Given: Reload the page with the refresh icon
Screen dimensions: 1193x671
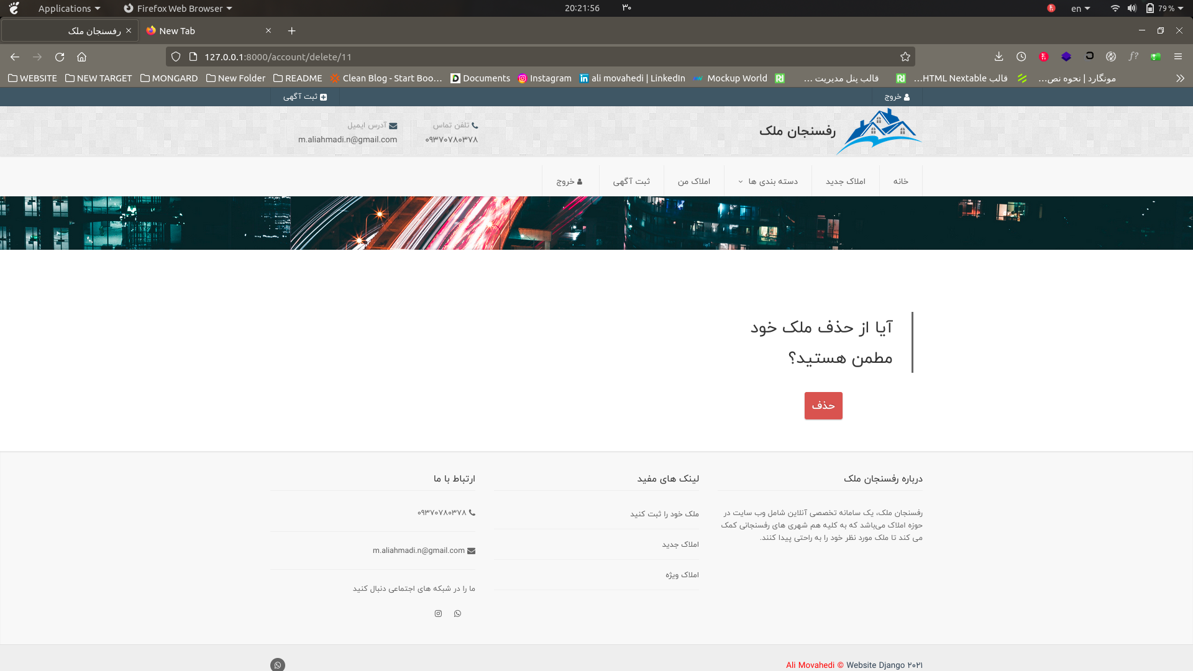Looking at the screenshot, I should pos(60,57).
